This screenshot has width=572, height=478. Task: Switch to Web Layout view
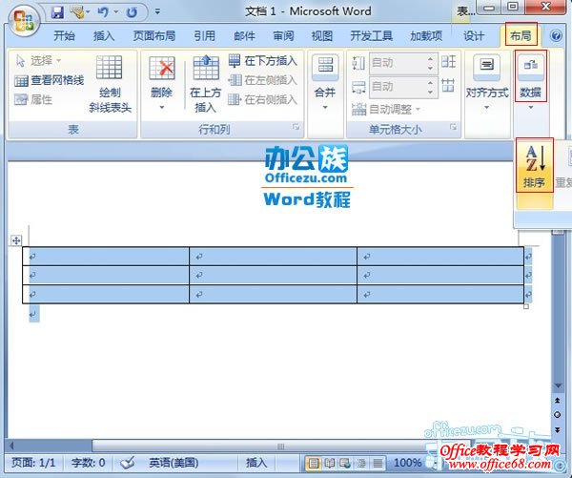click(345, 464)
